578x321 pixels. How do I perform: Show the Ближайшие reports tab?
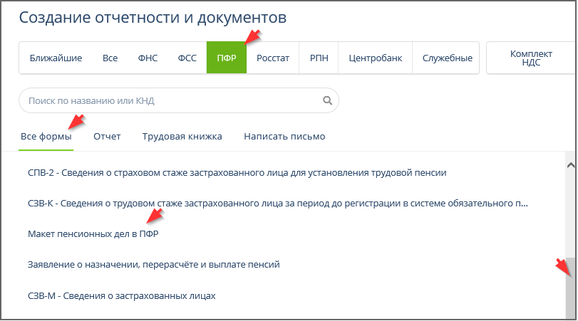56,58
